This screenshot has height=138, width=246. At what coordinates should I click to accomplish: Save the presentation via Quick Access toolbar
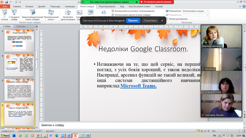(x=6, y=2)
